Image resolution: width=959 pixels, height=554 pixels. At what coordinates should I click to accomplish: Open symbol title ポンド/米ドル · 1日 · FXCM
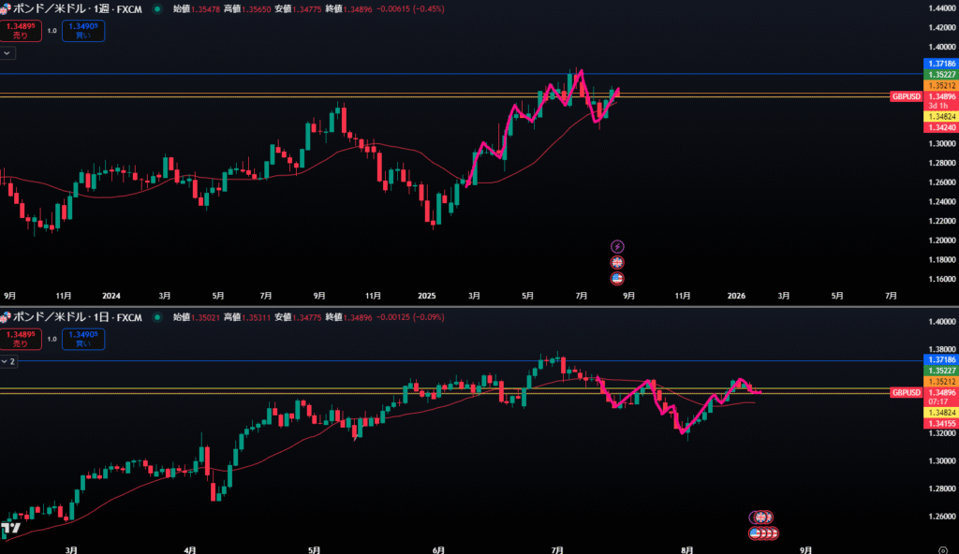point(78,317)
